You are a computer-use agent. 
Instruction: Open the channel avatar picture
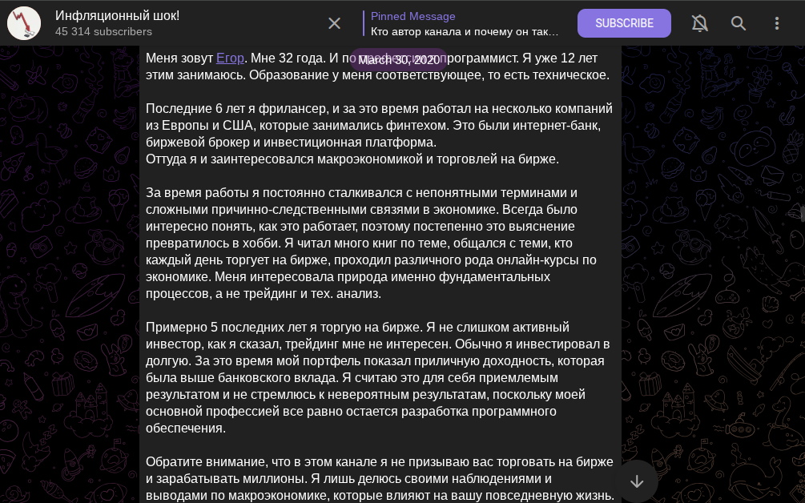tap(23, 23)
